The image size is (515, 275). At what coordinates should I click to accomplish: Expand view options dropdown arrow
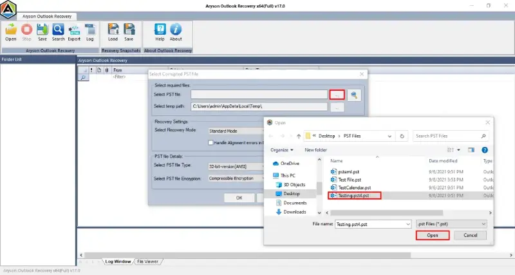[x=458, y=150]
